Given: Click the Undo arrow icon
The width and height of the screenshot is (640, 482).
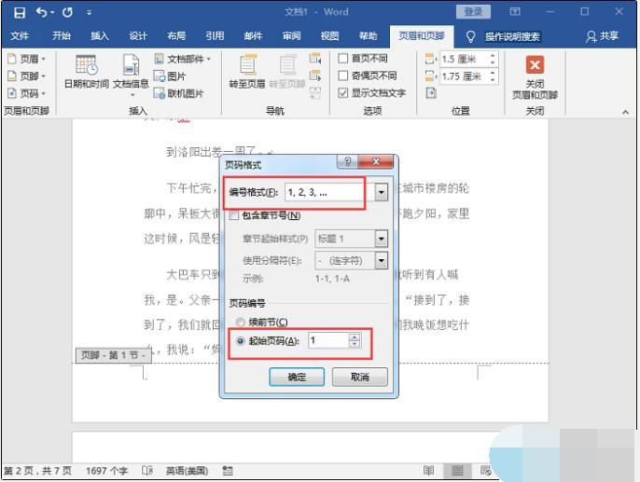Looking at the screenshot, I should pyautogui.click(x=42, y=12).
